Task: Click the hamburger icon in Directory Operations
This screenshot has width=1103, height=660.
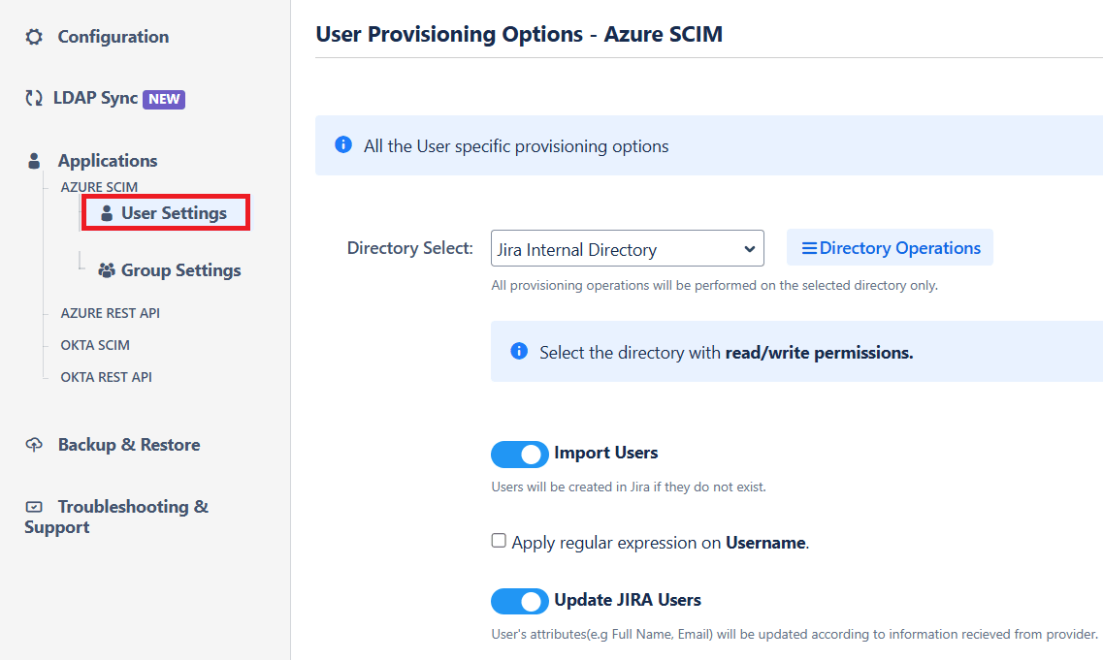Action: pyautogui.click(x=809, y=248)
